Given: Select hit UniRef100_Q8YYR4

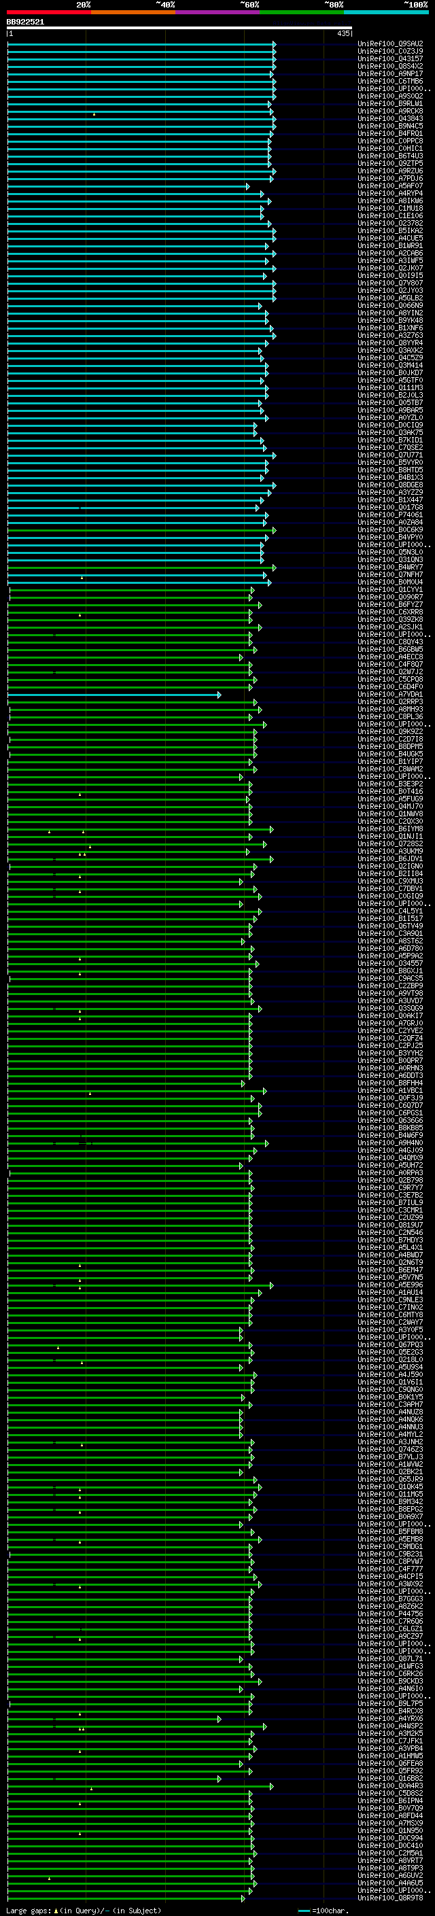Looking at the screenshot, I should [x=390, y=343].
